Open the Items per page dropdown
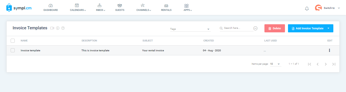This screenshot has height=92, width=346. pos(275,64)
